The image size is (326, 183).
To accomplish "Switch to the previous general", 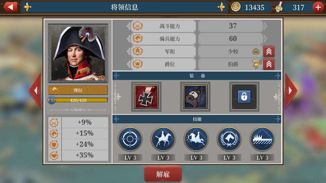I will click(x=35, y=91).
